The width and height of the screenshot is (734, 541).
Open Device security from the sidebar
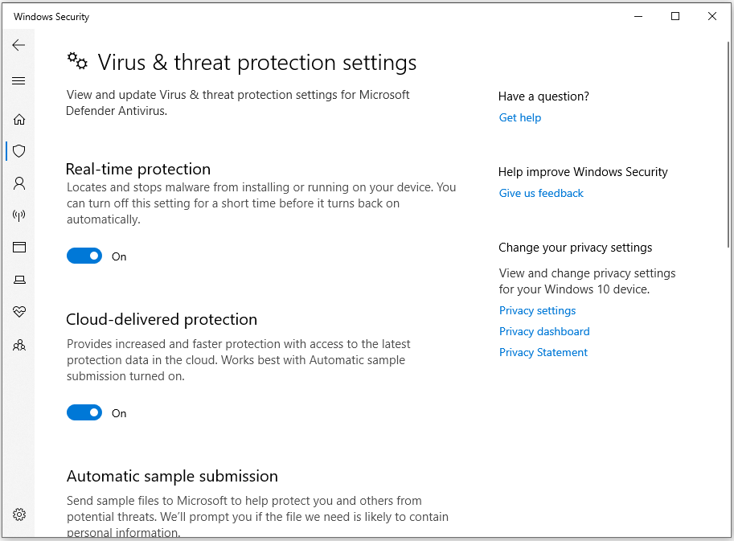click(x=18, y=279)
